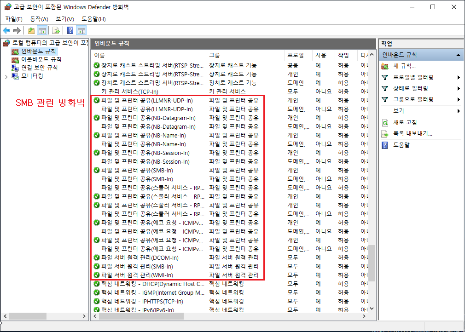This screenshot has height=332, width=465.
Task: Click the scroll-up arrow of rule list
Action: pyautogui.click(x=372, y=55)
